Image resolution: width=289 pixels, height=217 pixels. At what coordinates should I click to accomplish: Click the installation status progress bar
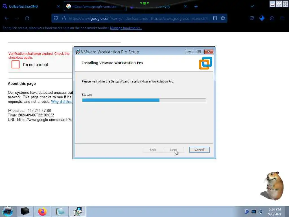pyautogui.click(x=144, y=100)
